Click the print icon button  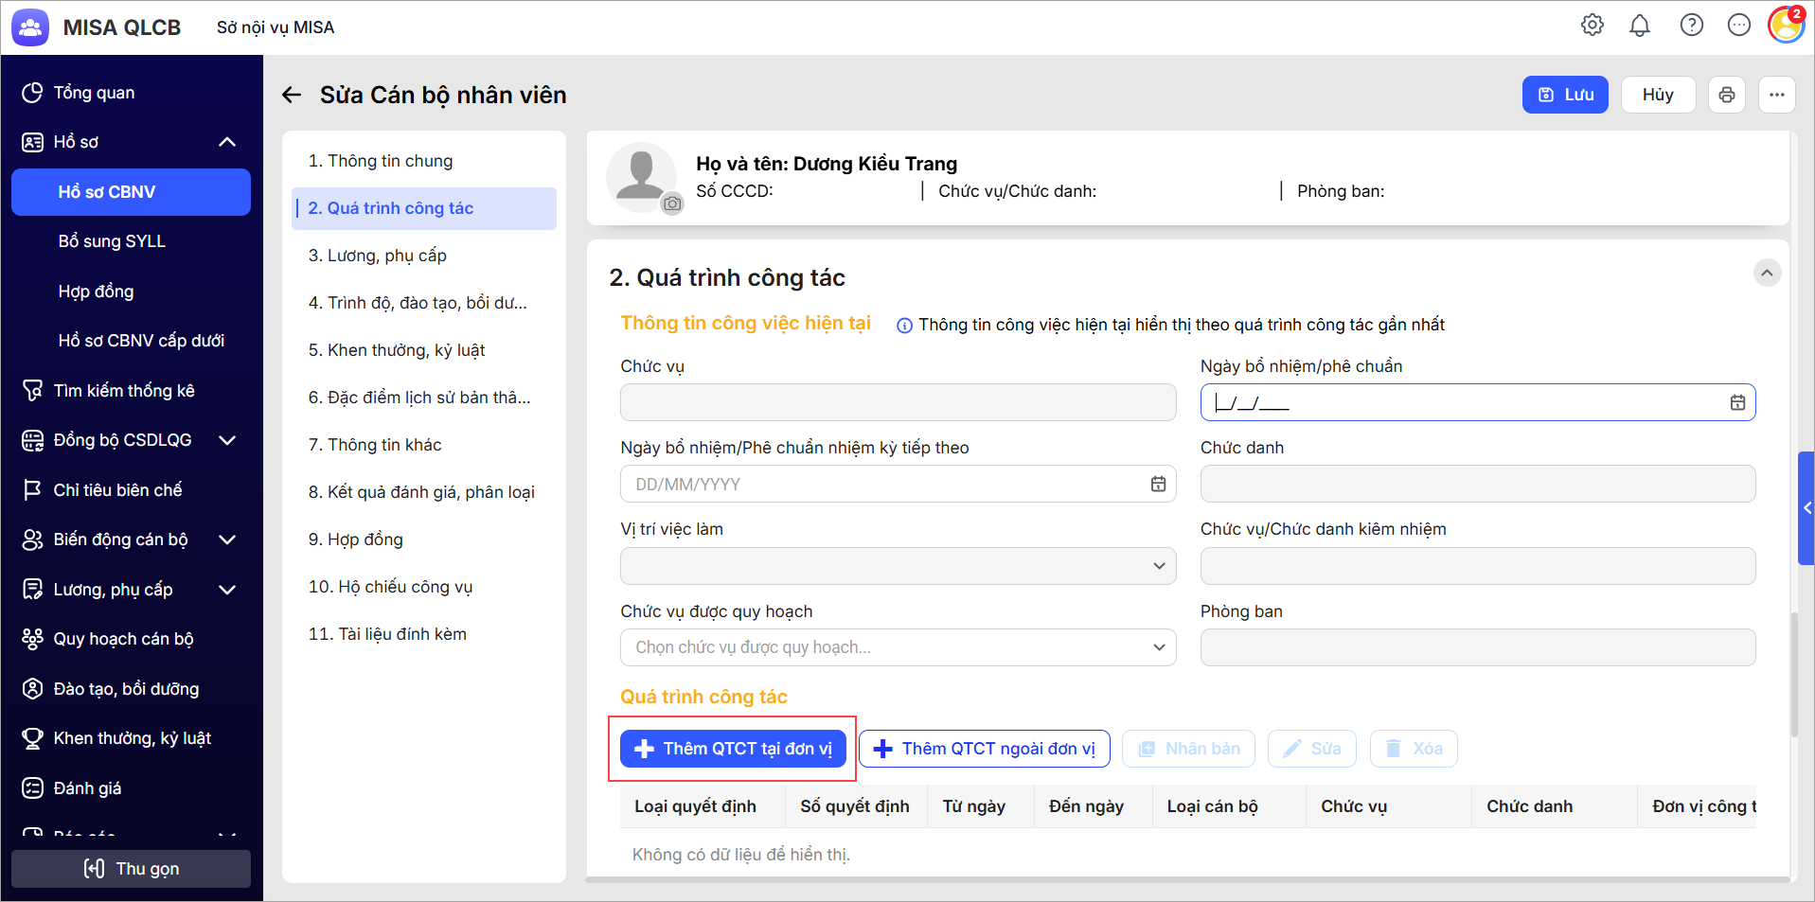[x=1726, y=95]
